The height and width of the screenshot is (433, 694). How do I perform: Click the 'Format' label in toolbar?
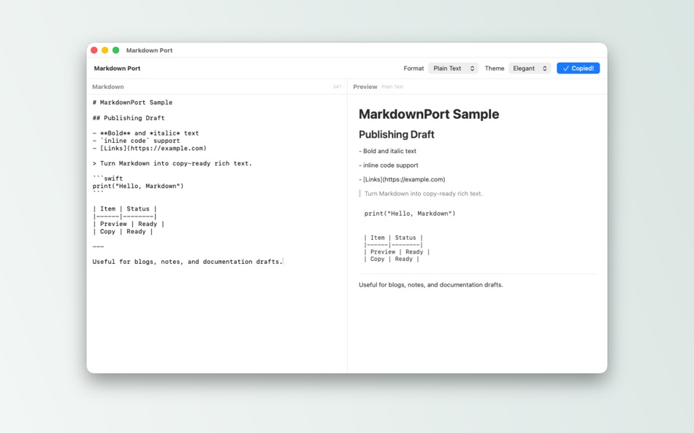click(413, 69)
